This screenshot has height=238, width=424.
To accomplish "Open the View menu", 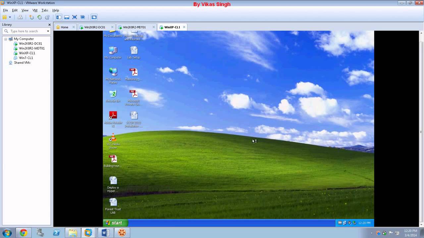I will (x=25, y=10).
